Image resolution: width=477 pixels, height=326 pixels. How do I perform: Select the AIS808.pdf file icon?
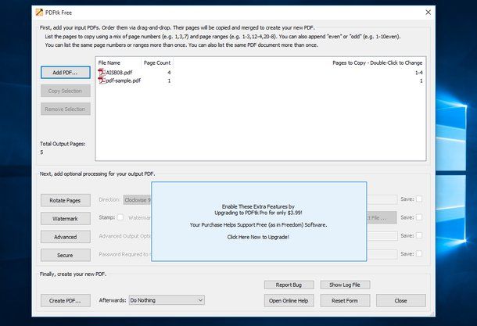(x=101, y=73)
